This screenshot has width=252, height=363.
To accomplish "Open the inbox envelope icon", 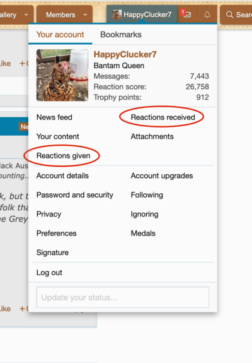I will click(x=187, y=15).
